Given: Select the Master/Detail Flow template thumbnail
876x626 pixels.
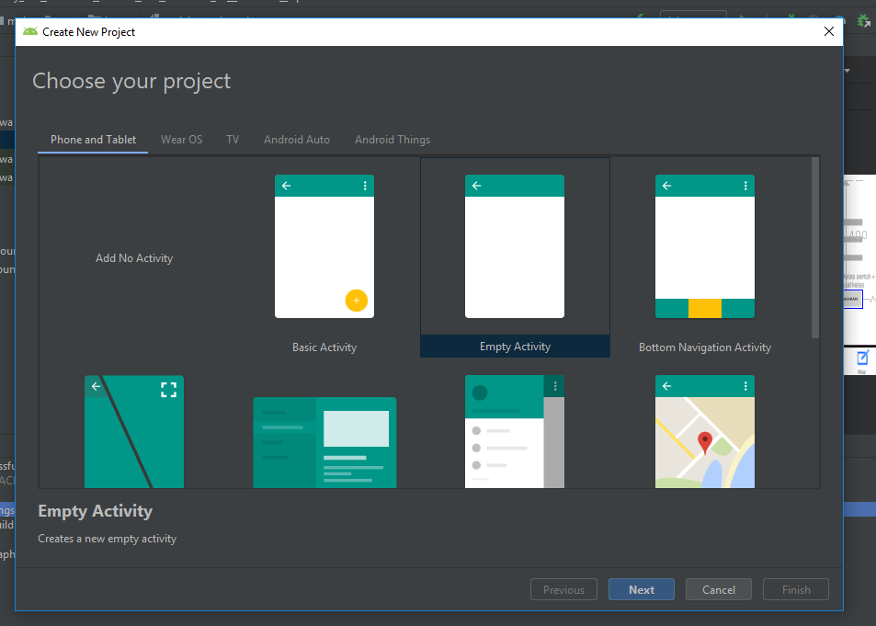Looking at the screenshot, I should (x=324, y=443).
